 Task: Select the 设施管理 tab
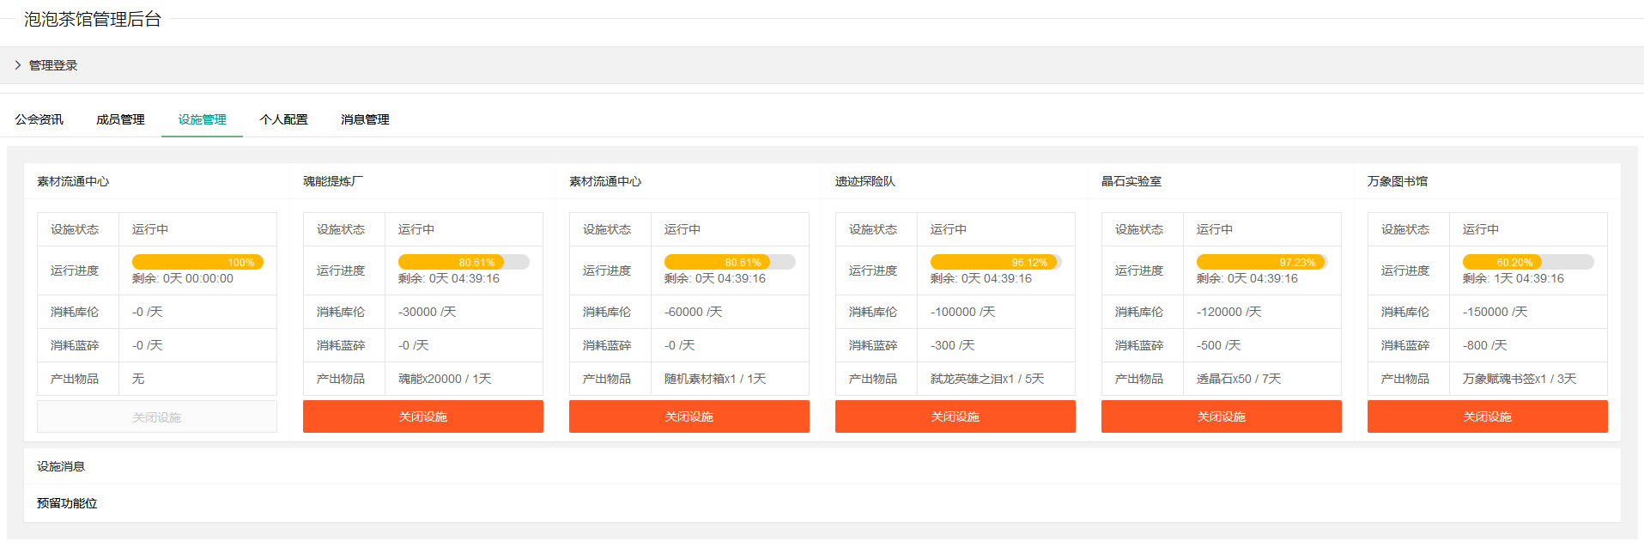(x=202, y=119)
